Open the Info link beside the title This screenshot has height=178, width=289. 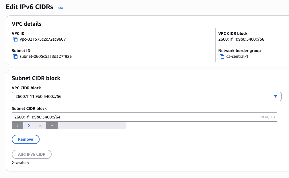tap(60, 8)
